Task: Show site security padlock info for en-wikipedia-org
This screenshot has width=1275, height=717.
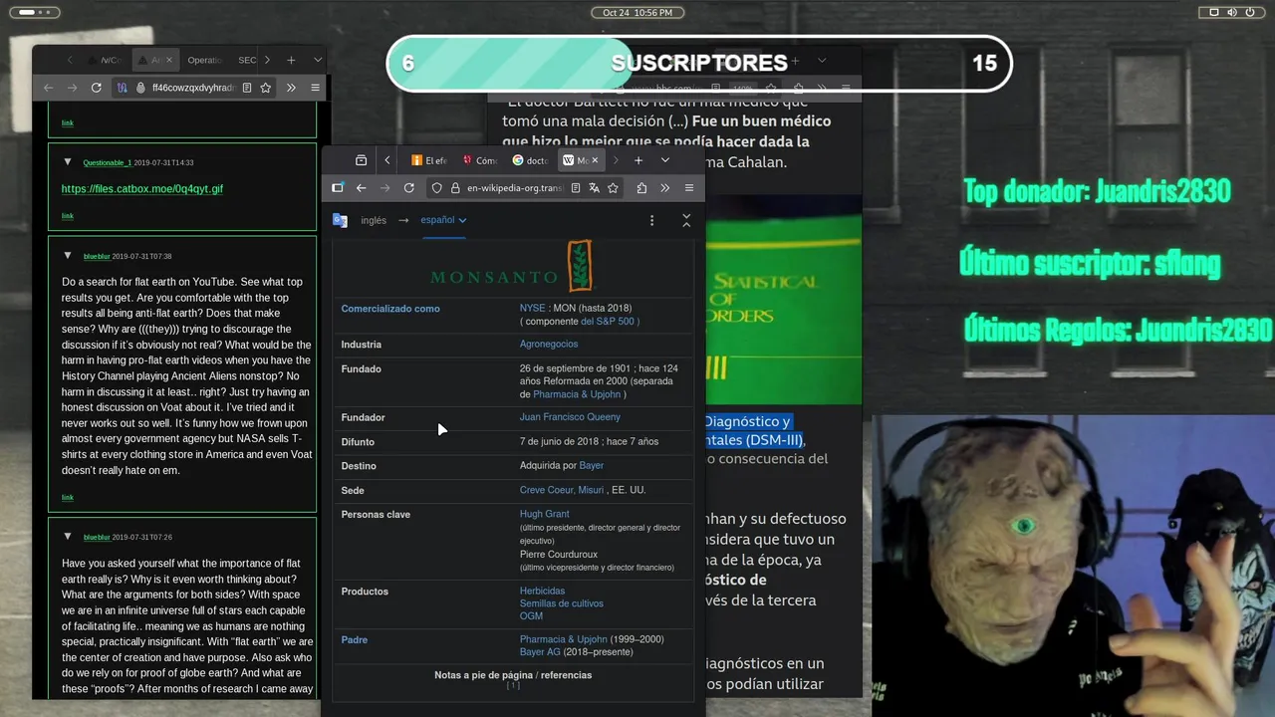Action: tap(455, 187)
